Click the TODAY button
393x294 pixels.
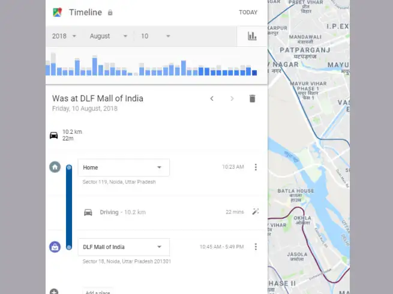click(248, 13)
